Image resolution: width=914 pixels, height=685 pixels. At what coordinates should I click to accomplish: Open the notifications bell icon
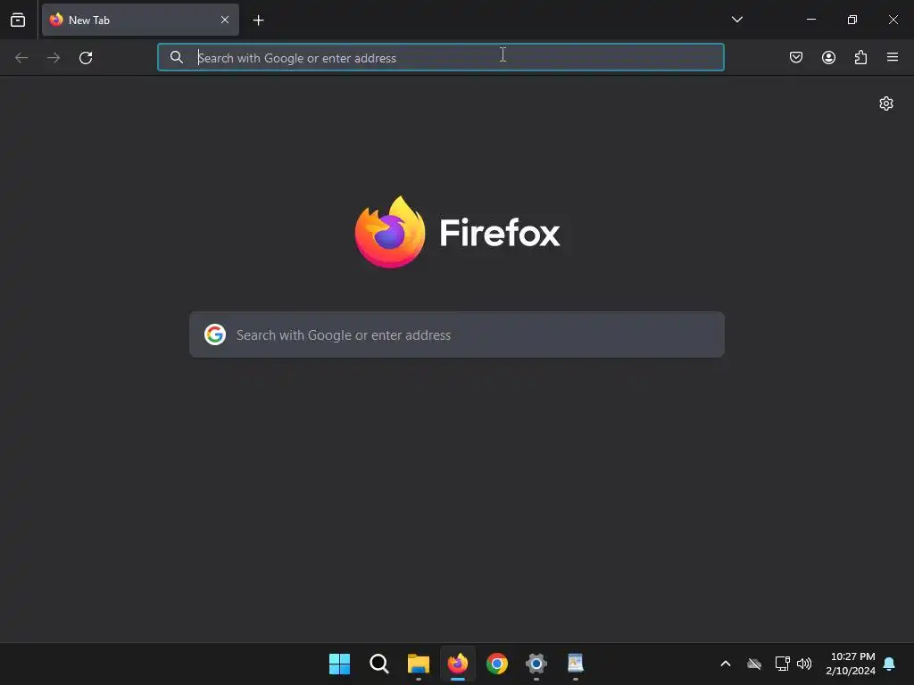click(x=890, y=664)
